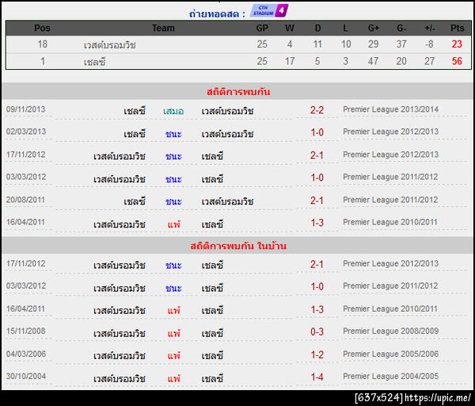This screenshot has width=475, height=406.
Task: Click the 1-2 match score
Action: 317,354
